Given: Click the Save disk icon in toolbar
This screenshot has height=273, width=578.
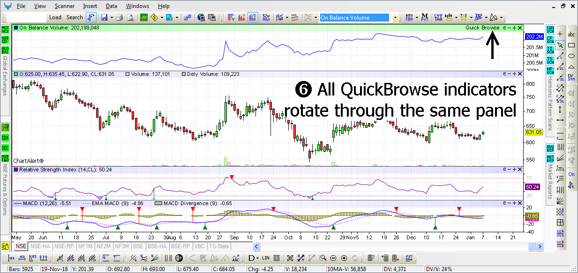Looking at the screenshot, I should pyautogui.click(x=104, y=17).
